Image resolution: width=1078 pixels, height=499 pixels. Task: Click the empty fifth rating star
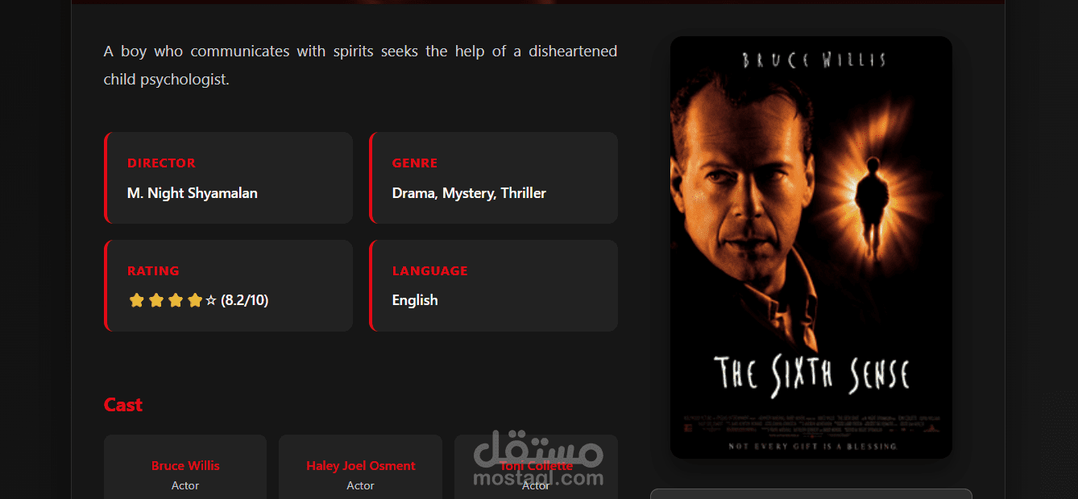[x=211, y=300]
